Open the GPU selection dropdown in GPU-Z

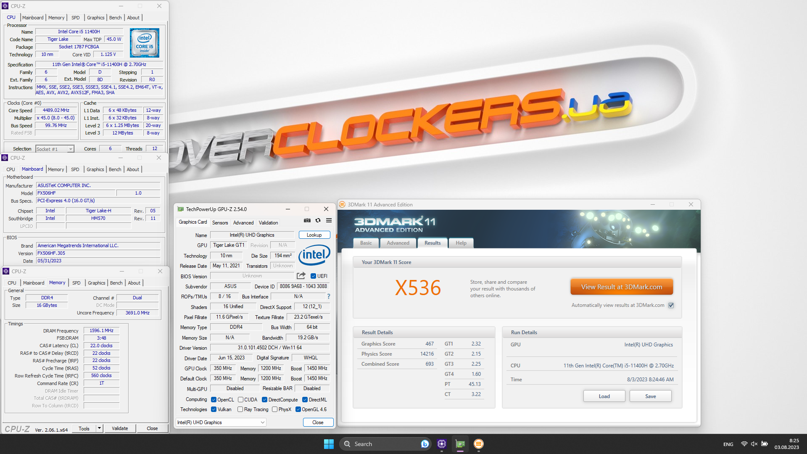point(221,422)
